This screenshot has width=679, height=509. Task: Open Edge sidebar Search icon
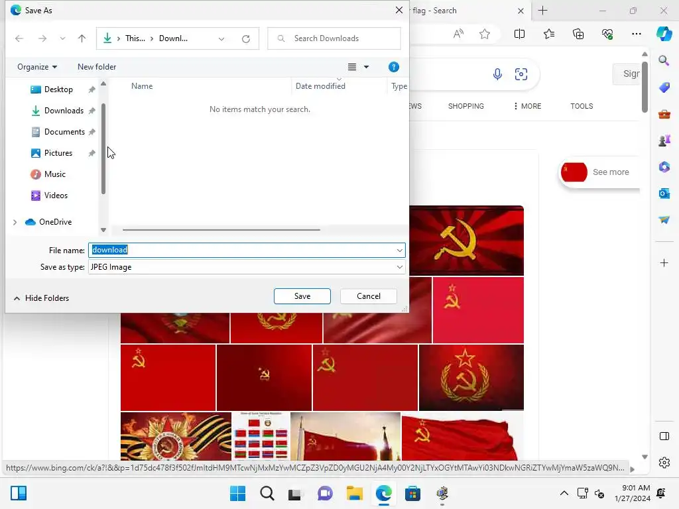(x=664, y=60)
